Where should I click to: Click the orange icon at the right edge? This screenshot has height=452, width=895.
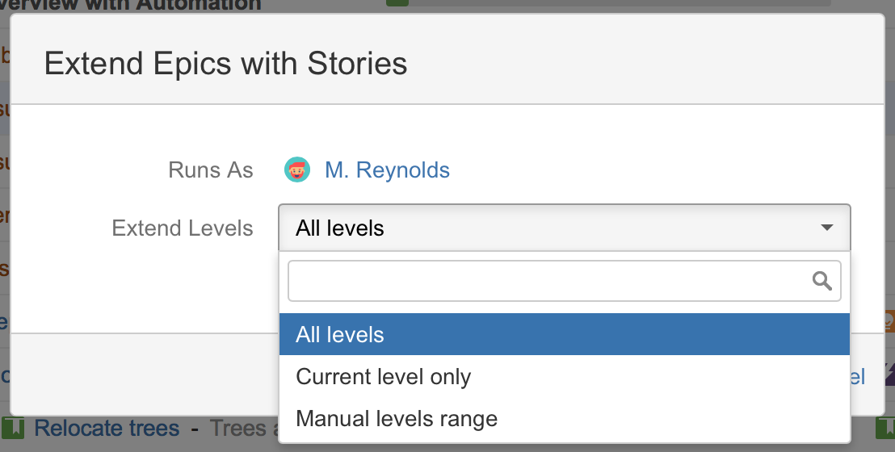coord(889,321)
